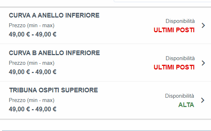Screen dimensions: 211x131
Task: Click Prezzo (min - max) under Curva B
Action: pos(32,63)
